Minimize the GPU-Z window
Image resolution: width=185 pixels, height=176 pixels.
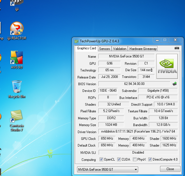pos(157,40)
